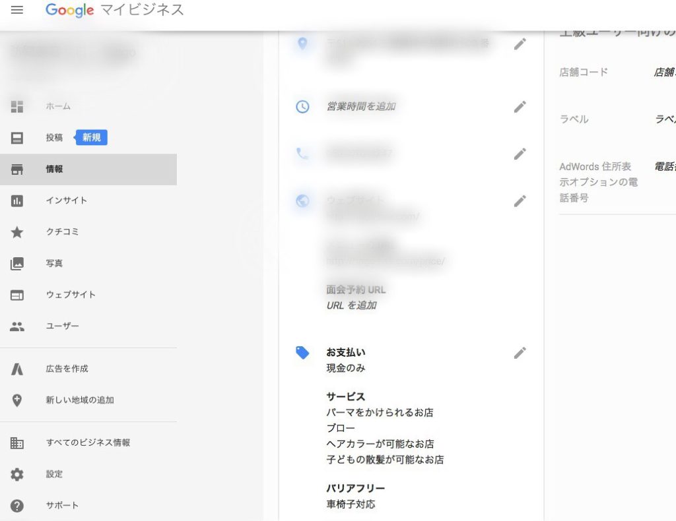This screenshot has height=521, width=676.
Task: Click the pencil icon beside business hours
Action: 520,106
